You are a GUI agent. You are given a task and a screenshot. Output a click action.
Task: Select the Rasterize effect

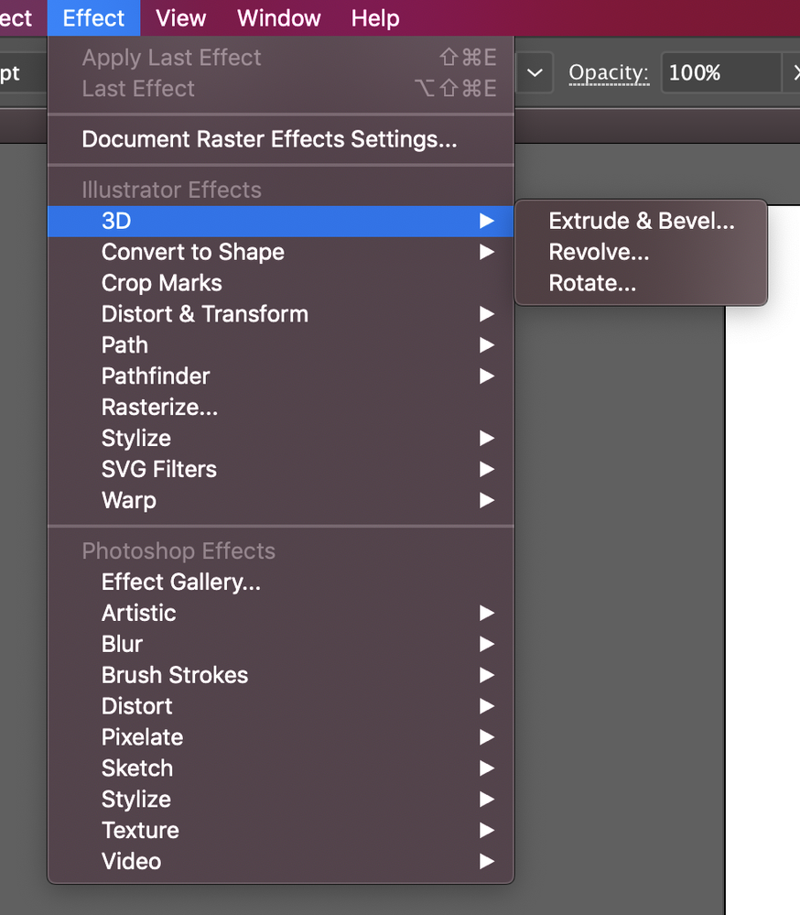[x=159, y=408]
